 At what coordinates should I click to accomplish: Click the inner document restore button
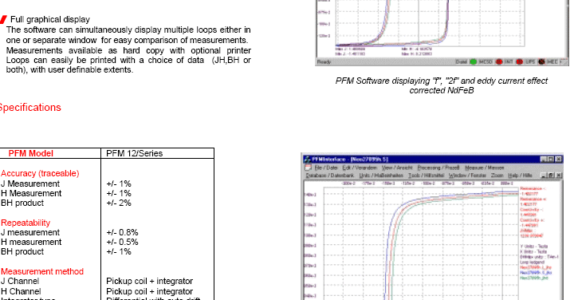[x=552, y=176]
